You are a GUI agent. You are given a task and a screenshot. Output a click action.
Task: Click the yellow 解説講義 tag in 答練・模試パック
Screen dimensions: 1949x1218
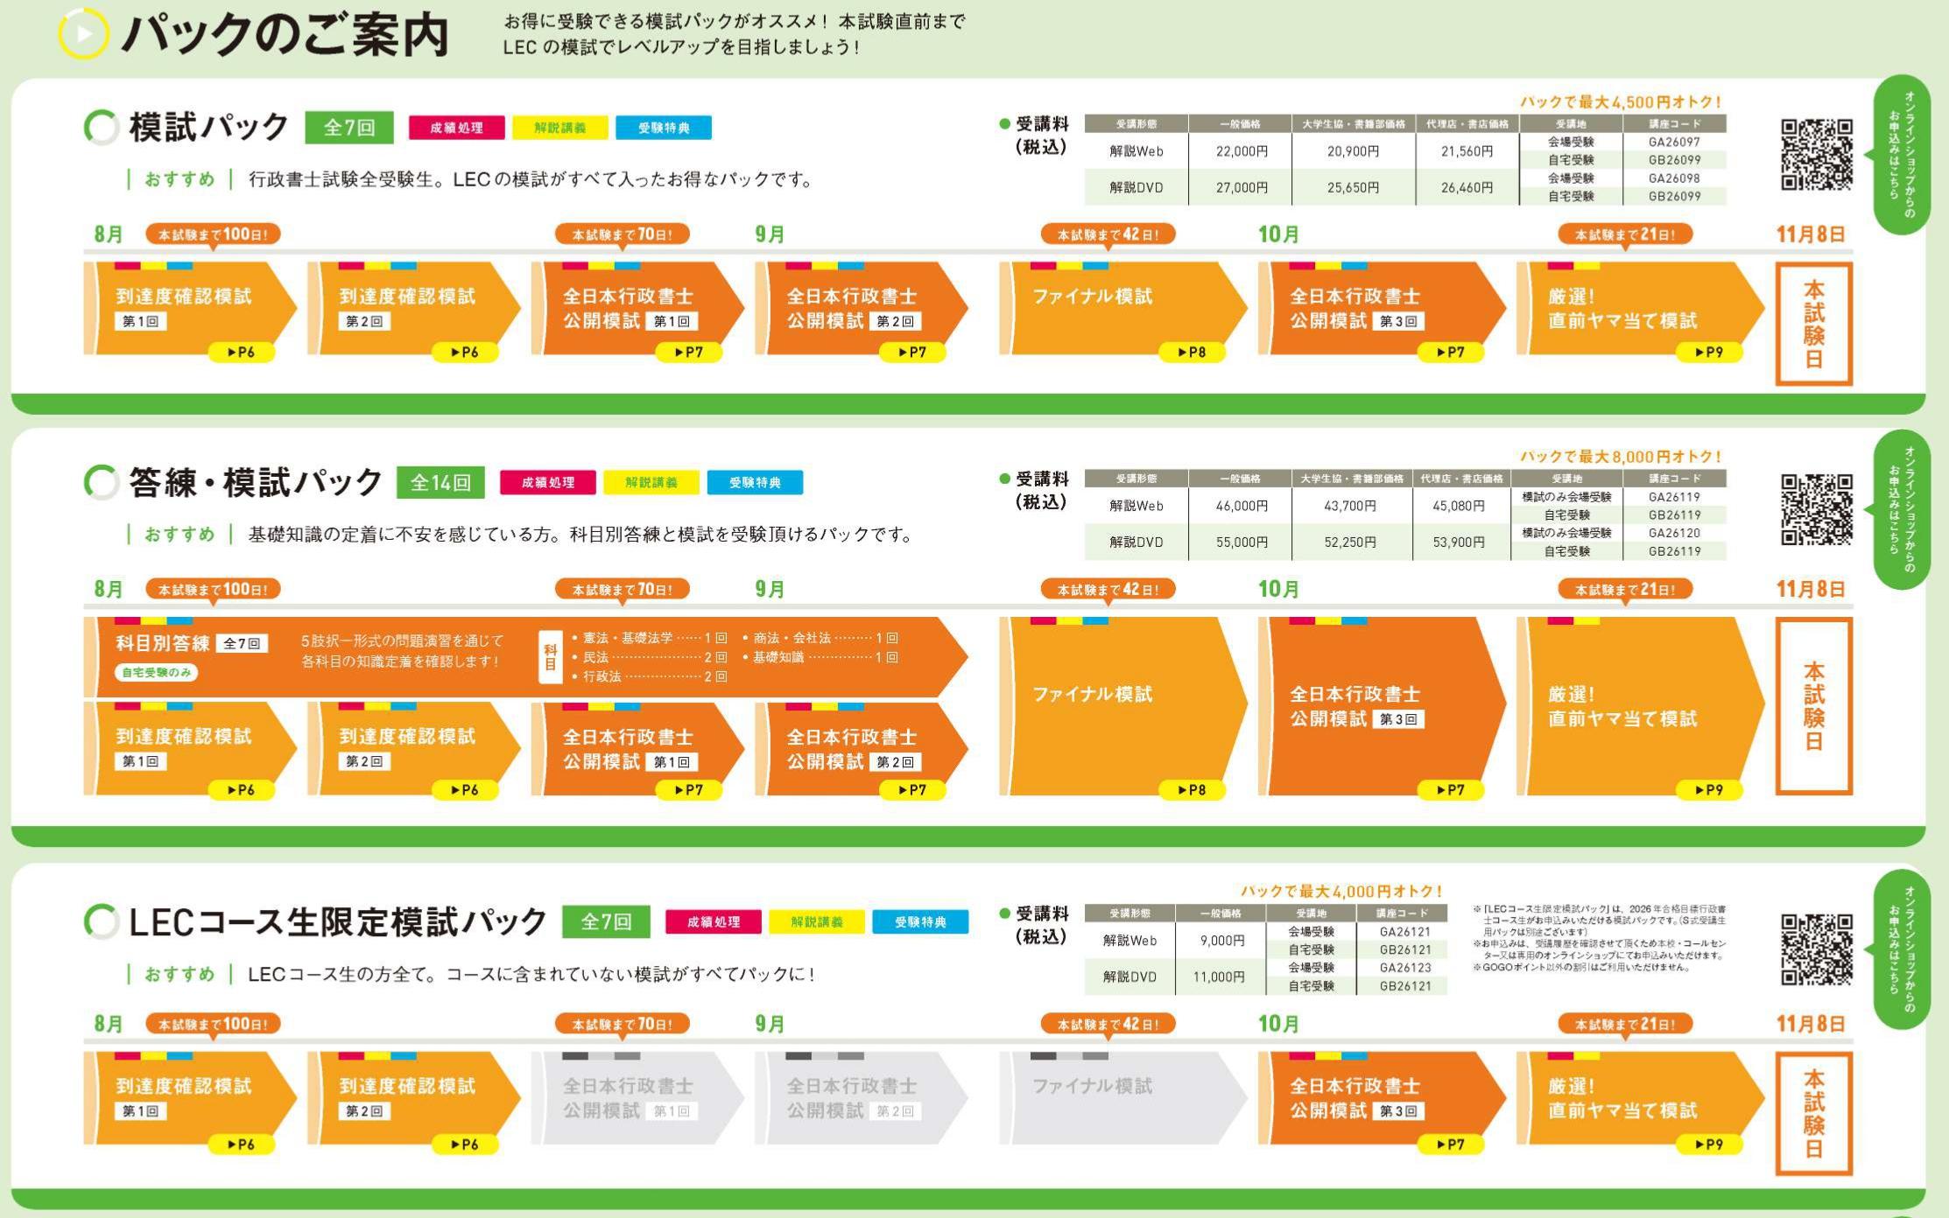[651, 482]
